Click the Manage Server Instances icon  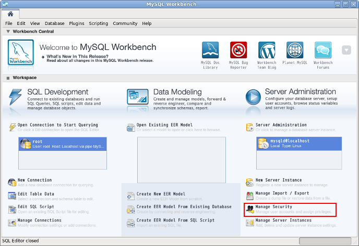coord(250,223)
